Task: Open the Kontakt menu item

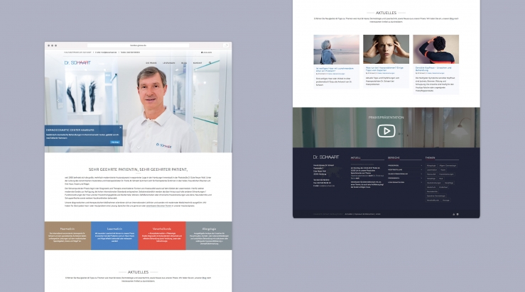Action: click(x=197, y=62)
